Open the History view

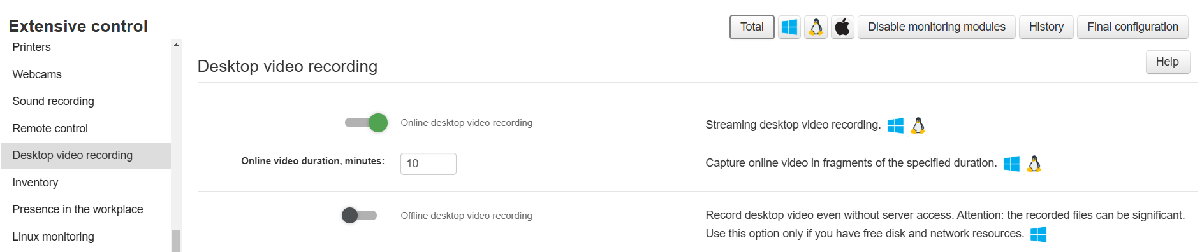(1046, 27)
